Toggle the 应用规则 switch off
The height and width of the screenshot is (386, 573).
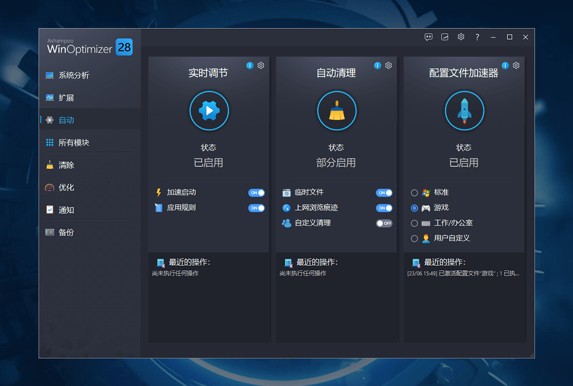point(256,208)
